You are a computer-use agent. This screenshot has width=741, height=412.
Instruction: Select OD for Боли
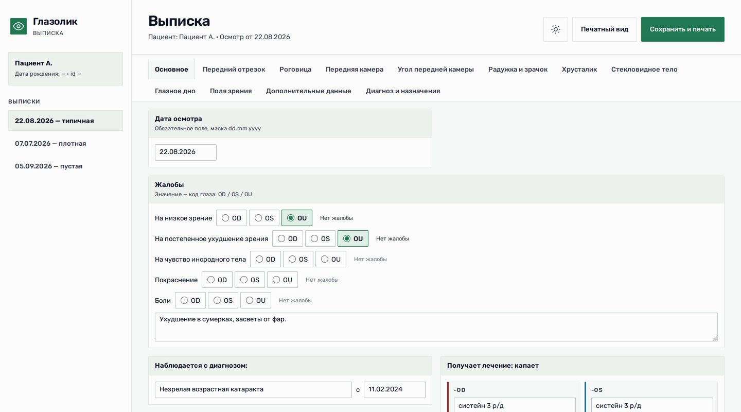click(x=190, y=300)
